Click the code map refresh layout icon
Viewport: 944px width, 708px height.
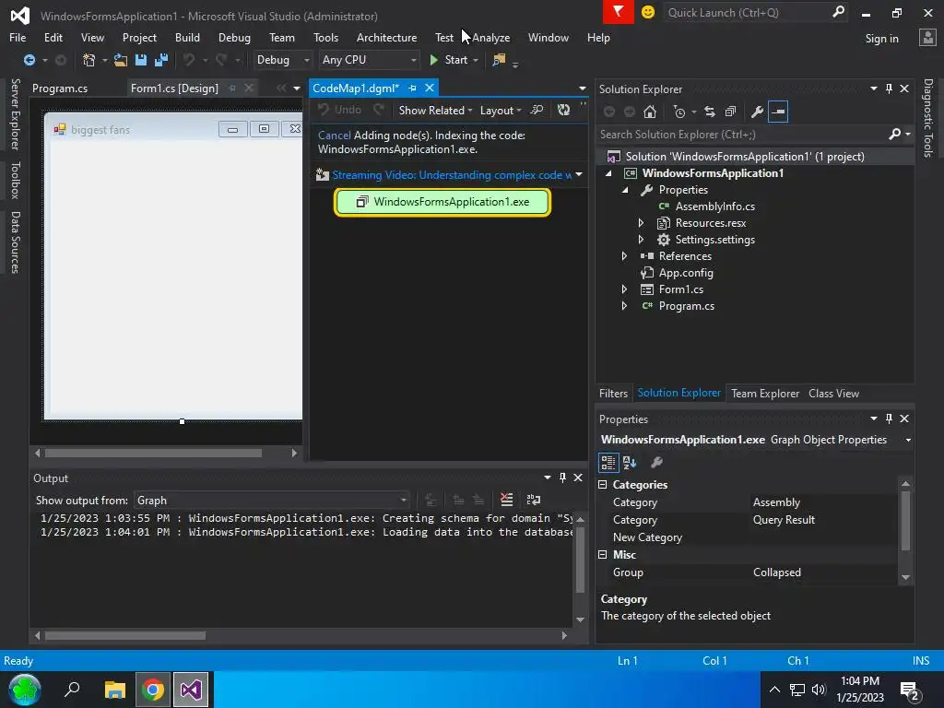click(563, 111)
